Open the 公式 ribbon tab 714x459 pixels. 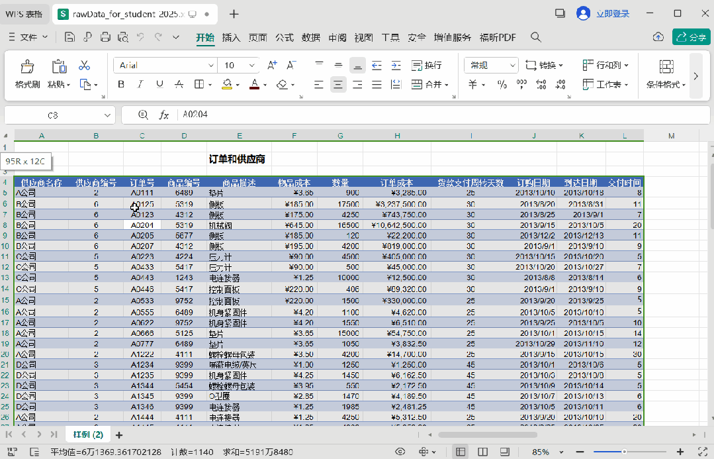[285, 37]
